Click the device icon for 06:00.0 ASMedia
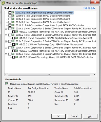101x122 pixels. point(17,51)
